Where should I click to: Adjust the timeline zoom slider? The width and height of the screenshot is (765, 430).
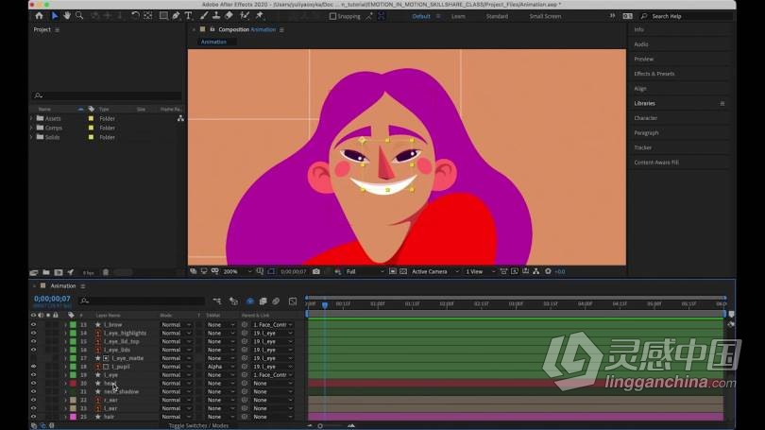320,426
